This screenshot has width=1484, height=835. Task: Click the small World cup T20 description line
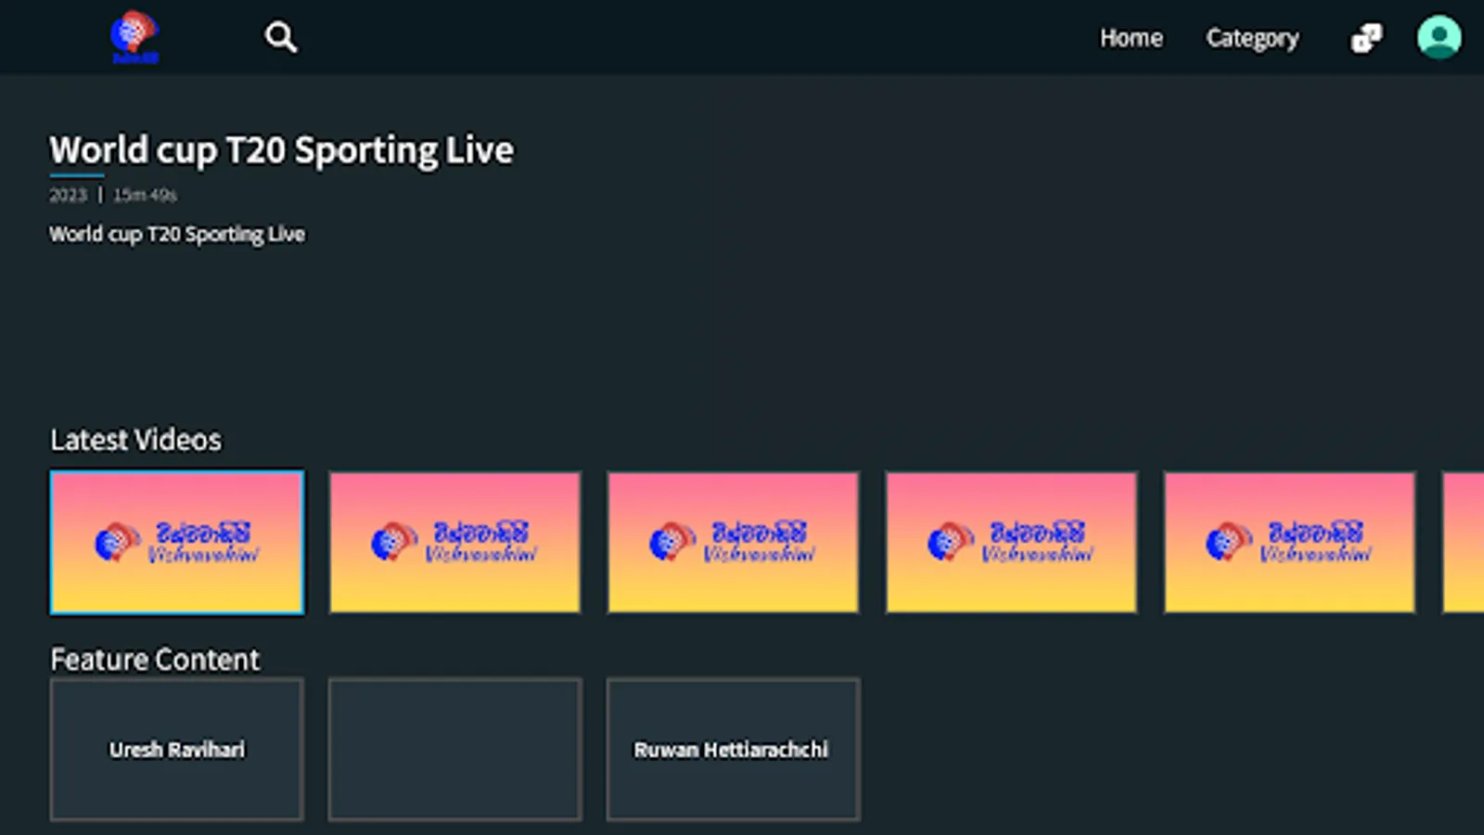[x=177, y=234]
